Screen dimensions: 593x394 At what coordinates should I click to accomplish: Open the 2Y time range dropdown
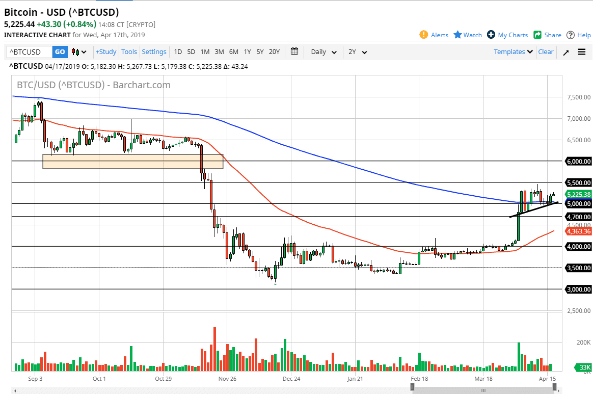[358, 51]
